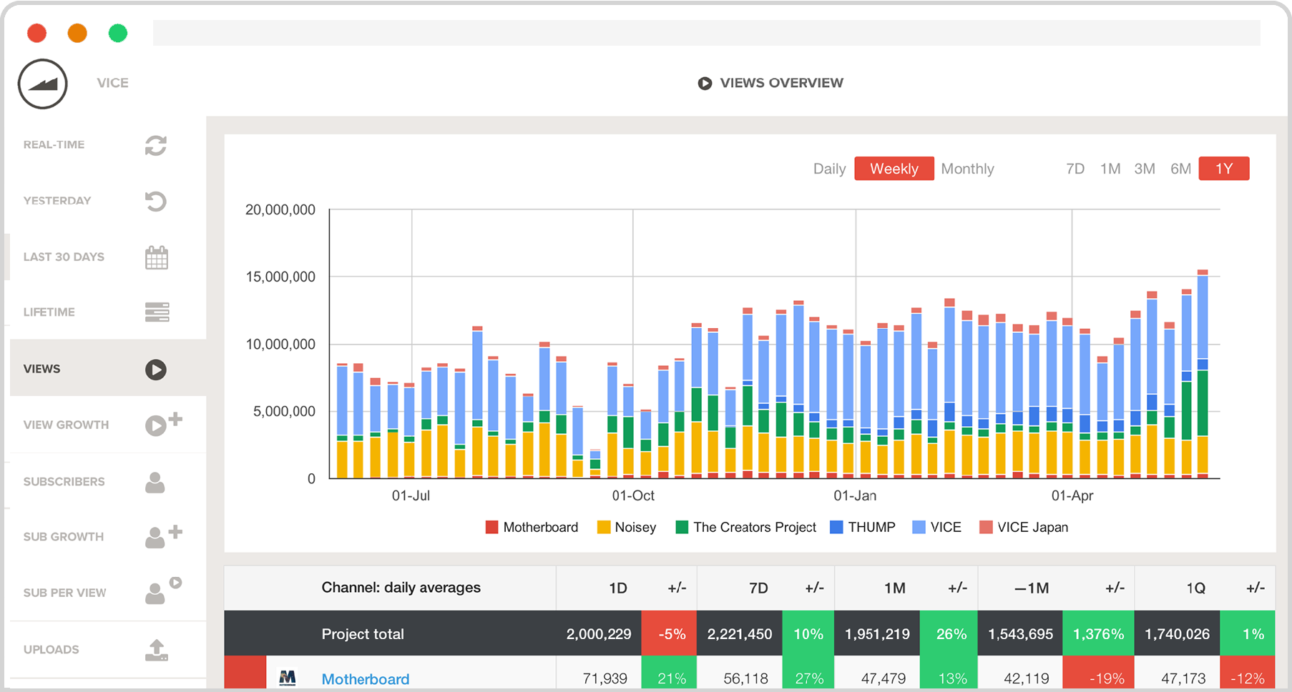Select the Views menu item in sidebar

[x=41, y=369]
